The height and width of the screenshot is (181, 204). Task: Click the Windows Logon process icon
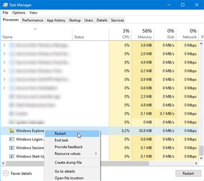[x=12, y=139]
